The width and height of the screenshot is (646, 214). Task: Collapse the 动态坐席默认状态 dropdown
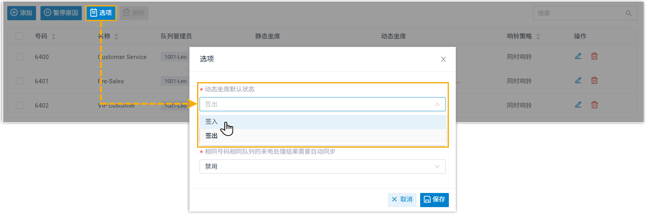437,104
